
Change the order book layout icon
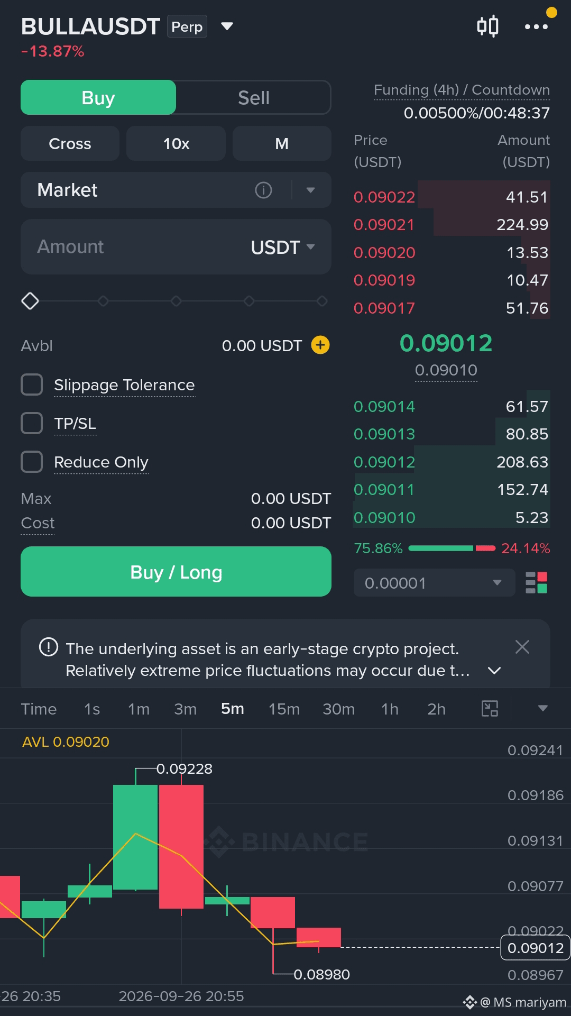(536, 583)
